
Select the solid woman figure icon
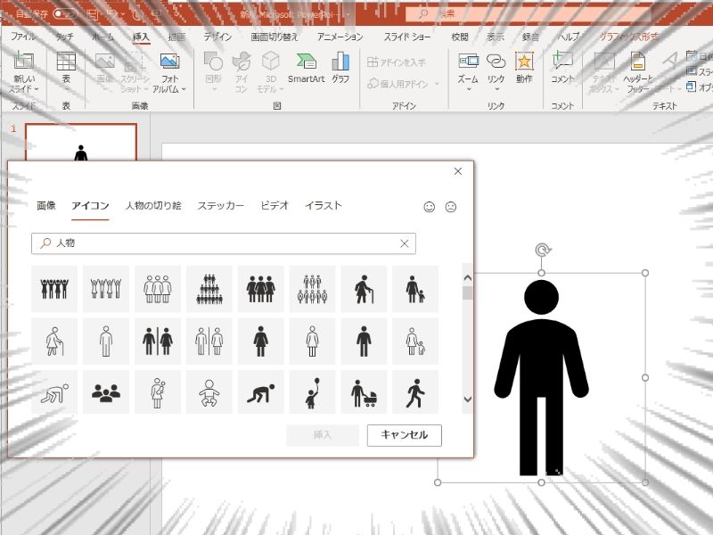[260, 342]
